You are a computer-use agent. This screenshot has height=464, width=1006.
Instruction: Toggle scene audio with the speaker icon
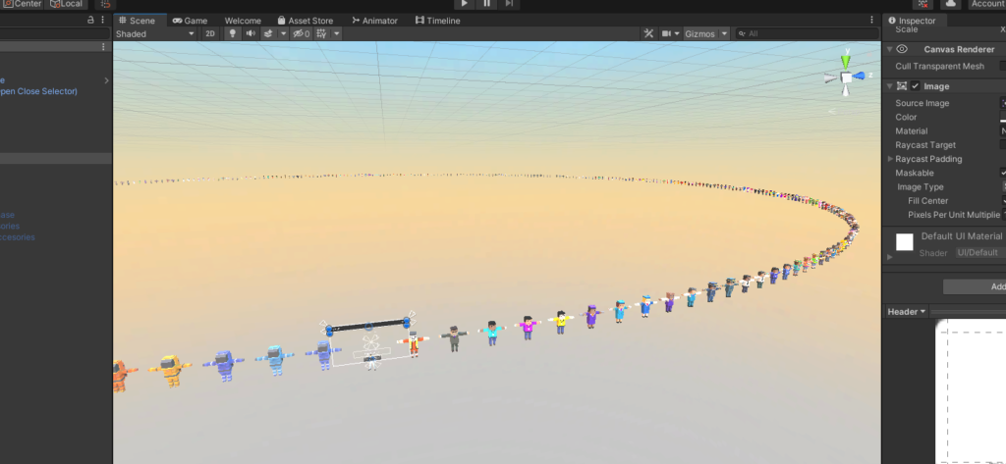click(x=251, y=34)
